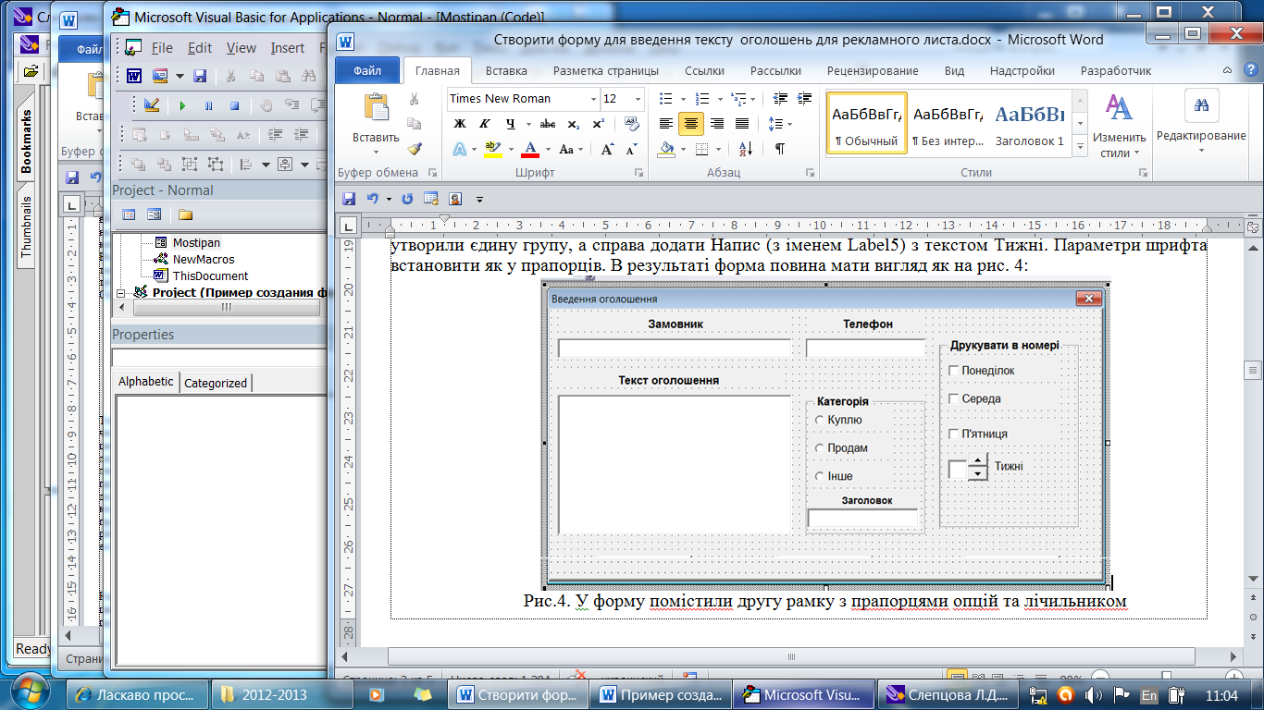The width and height of the screenshot is (1264, 710).
Task: Apply the Без интервала style
Action: tap(948, 123)
